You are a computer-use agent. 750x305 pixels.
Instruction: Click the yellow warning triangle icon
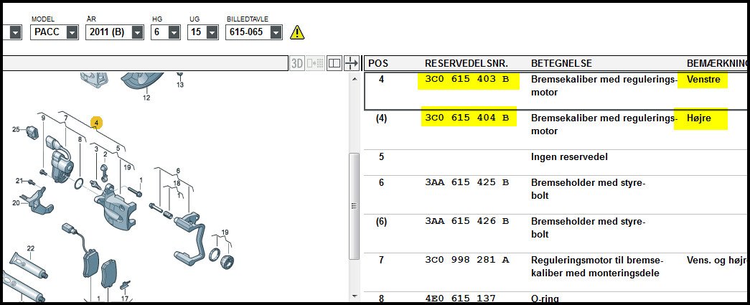click(297, 32)
